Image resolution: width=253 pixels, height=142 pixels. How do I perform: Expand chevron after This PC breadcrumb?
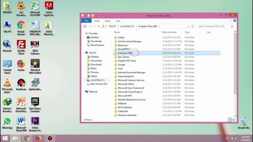118,26
